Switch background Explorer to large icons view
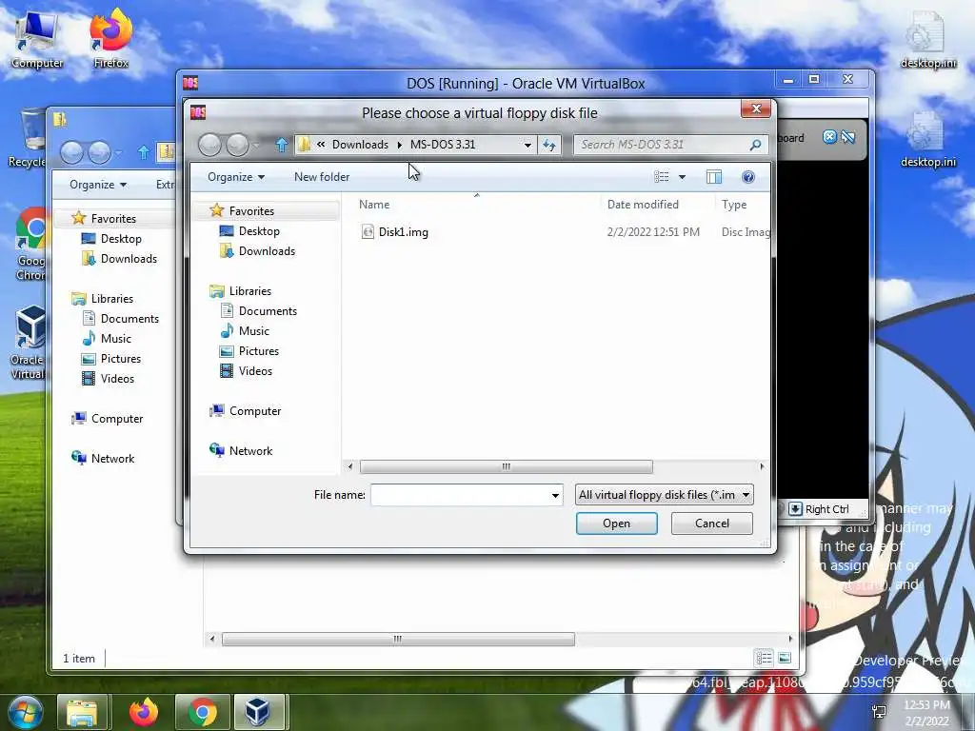 [785, 658]
